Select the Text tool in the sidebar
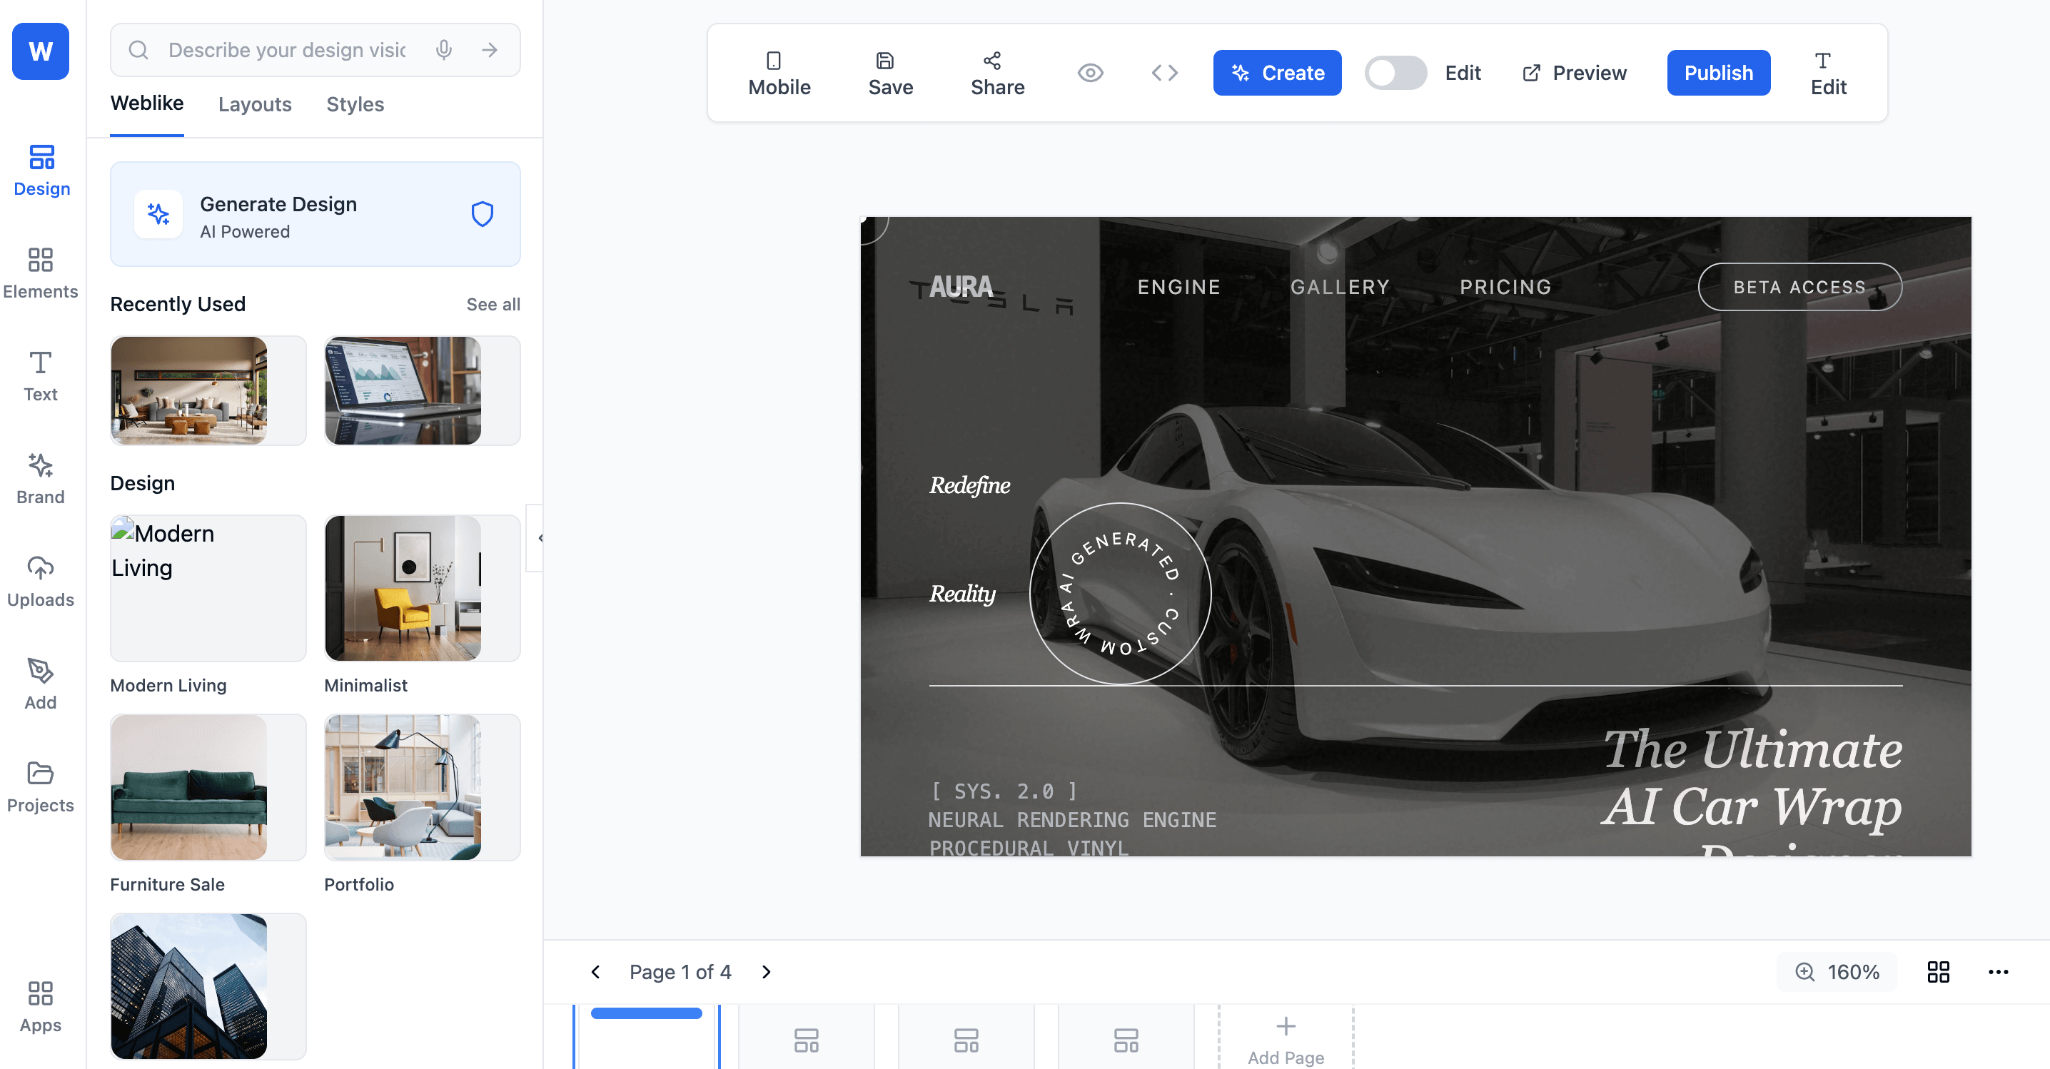This screenshot has width=2050, height=1069. click(x=40, y=375)
